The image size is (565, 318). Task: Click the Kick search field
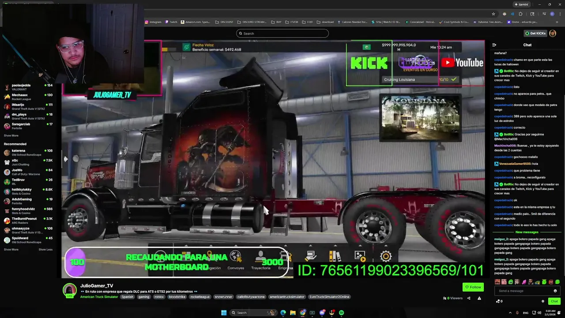282,34
